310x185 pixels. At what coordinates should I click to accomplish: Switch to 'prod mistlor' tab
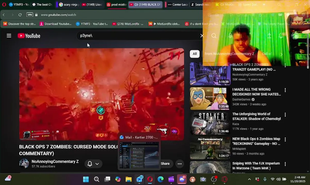116,5
